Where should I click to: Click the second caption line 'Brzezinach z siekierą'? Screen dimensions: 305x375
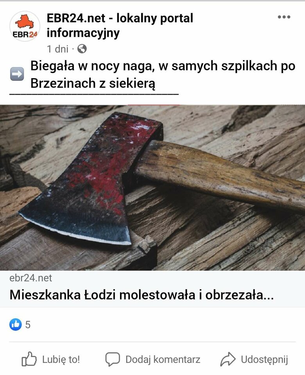(x=93, y=84)
